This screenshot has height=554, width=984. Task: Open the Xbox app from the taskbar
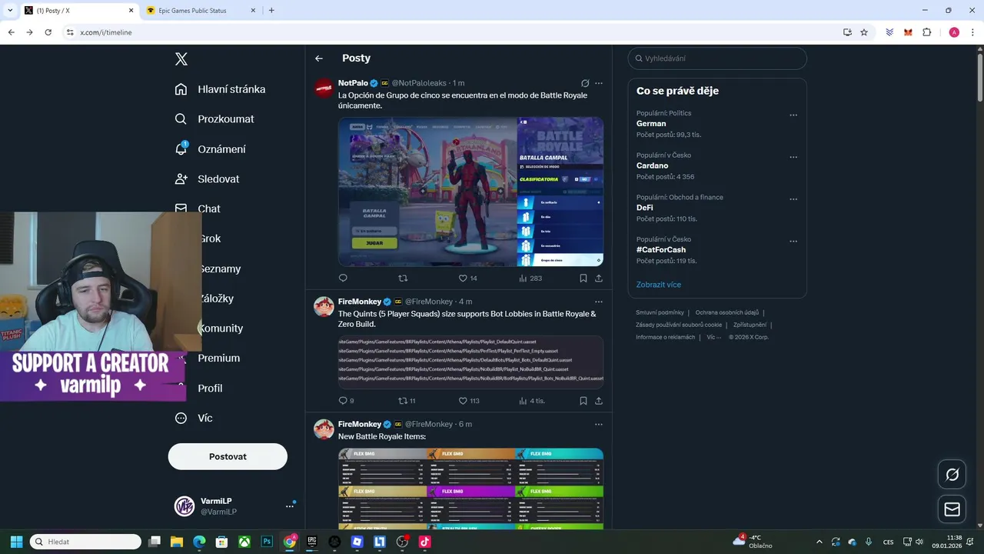pos(244,542)
